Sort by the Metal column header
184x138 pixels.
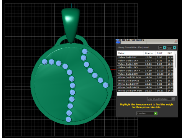tap(130, 53)
